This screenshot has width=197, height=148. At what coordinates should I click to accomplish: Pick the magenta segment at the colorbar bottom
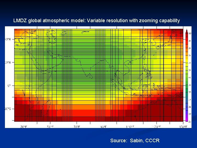(x=187, y=119)
